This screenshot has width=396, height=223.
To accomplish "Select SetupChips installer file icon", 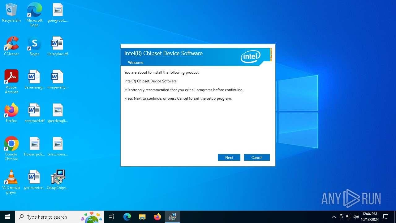I will [x=58, y=180].
